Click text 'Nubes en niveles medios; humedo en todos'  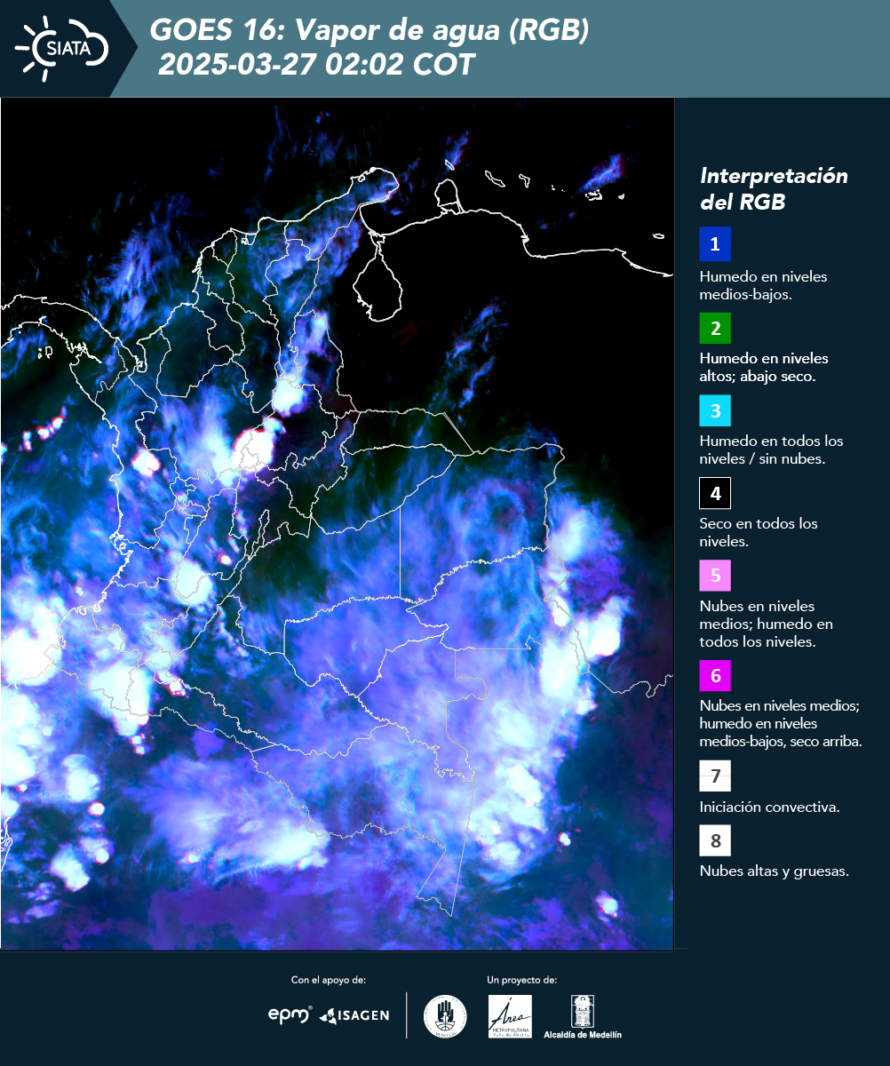[766, 623]
